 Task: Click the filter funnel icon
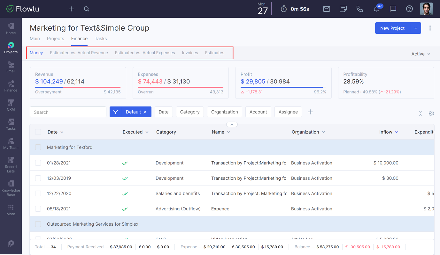pyautogui.click(x=116, y=112)
